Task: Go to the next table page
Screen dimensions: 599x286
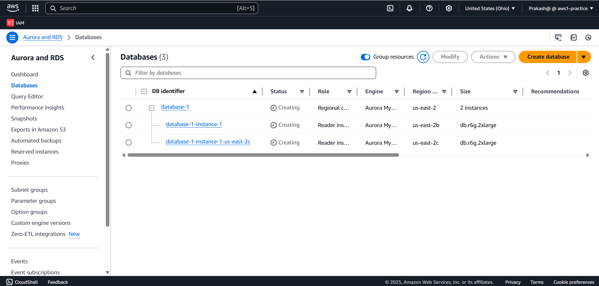Action: point(570,73)
